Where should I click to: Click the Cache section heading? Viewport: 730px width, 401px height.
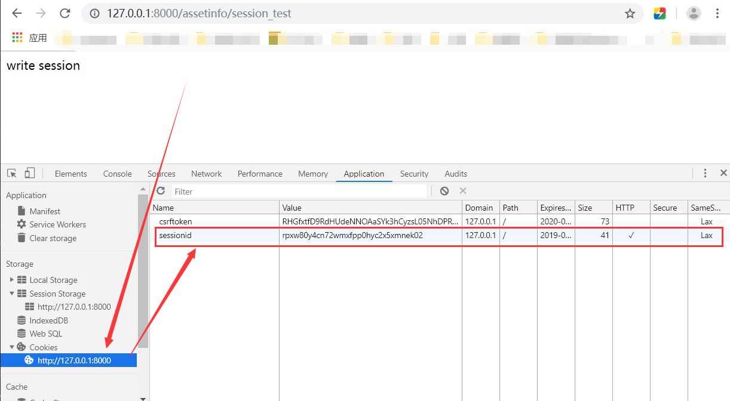17,387
